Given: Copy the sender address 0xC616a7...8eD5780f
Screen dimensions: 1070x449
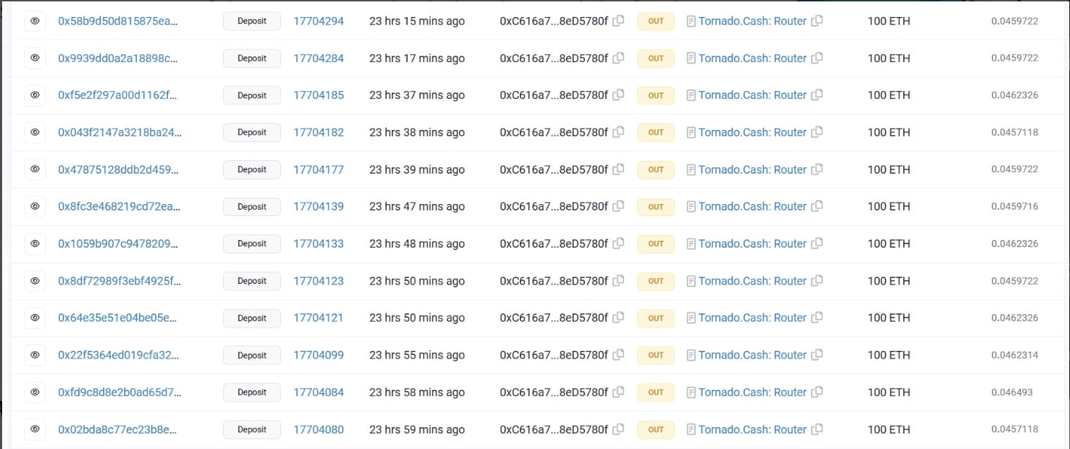Looking at the screenshot, I should (619, 21).
